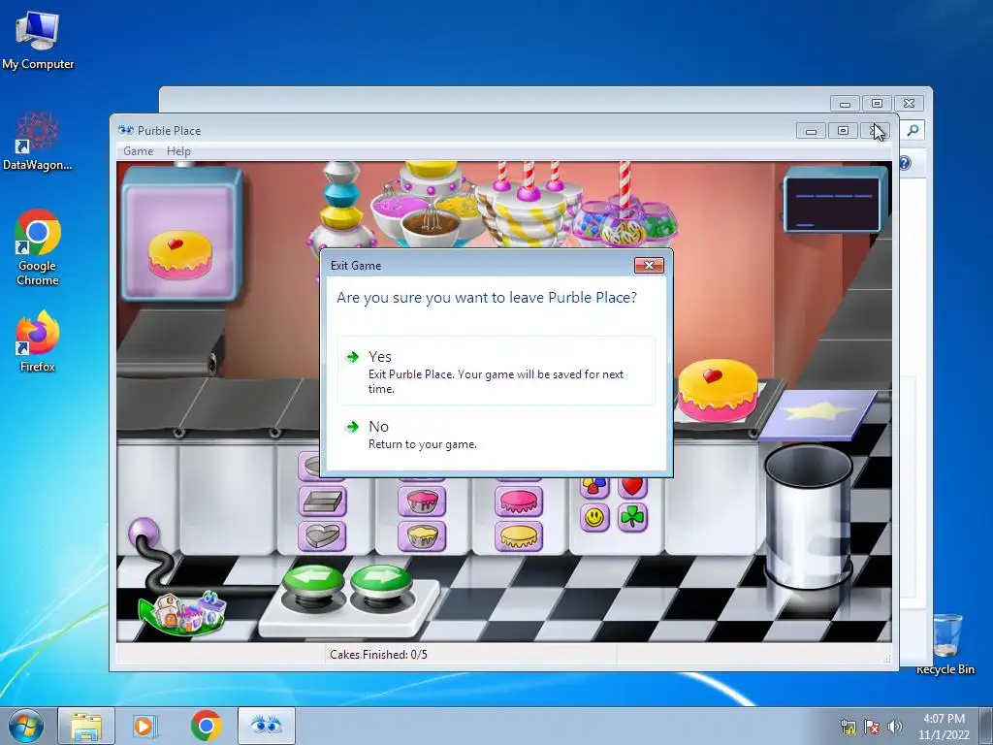
Task: Click the trash can in kitchen
Action: pos(808,516)
